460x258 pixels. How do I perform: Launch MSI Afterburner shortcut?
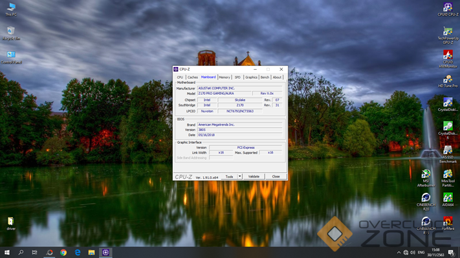point(426,178)
